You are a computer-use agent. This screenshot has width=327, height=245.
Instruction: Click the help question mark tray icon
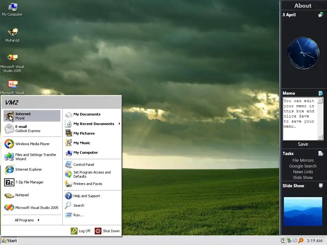(x=283, y=241)
